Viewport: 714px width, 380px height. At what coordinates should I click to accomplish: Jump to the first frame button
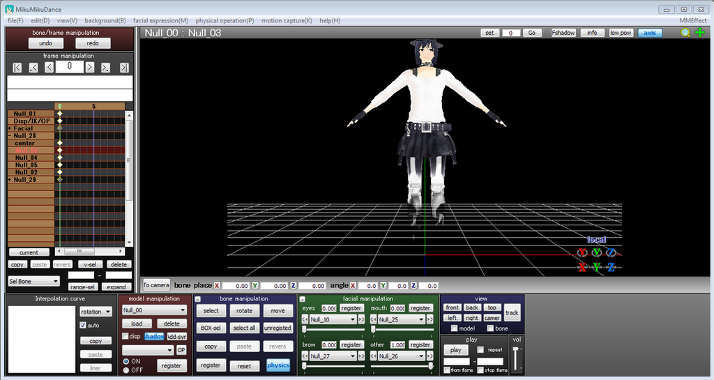[17, 68]
